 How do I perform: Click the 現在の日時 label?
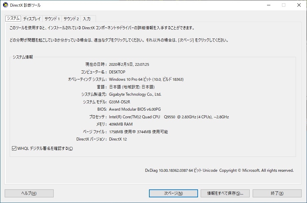pyautogui.click(x=96, y=64)
